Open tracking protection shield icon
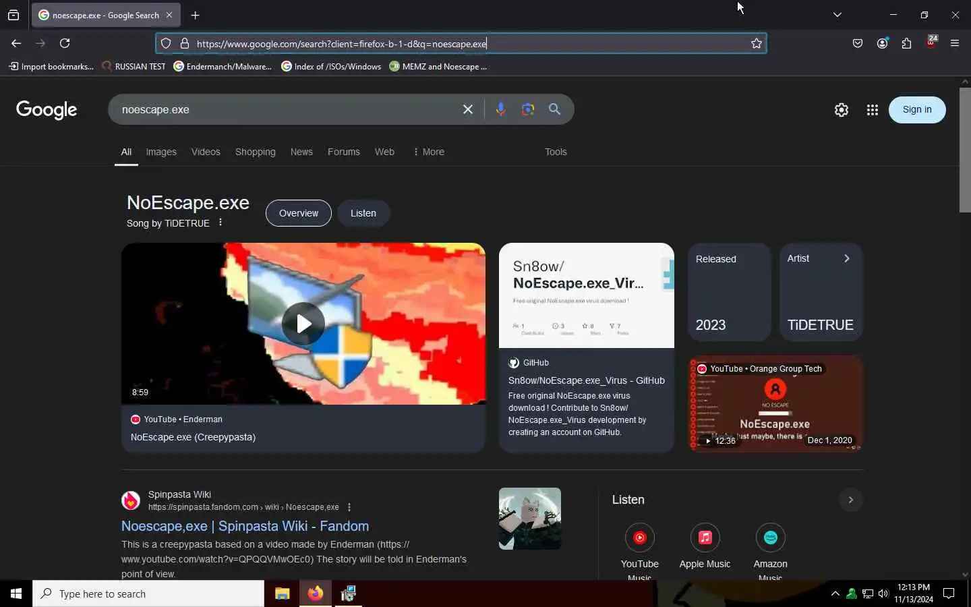971x607 pixels. click(166, 43)
